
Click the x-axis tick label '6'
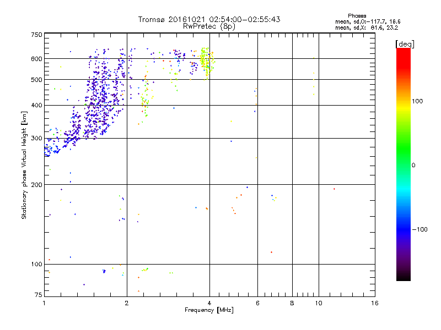(x=257, y=303)
